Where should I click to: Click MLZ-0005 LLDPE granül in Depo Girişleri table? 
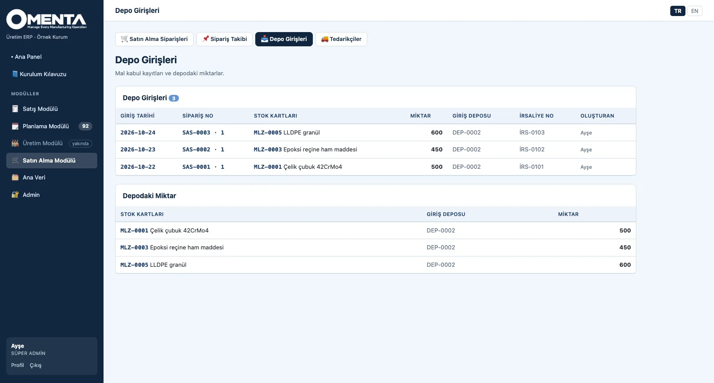point(287,133)
